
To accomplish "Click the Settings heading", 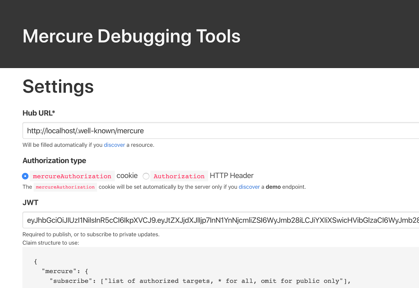I will click(58, 87).
